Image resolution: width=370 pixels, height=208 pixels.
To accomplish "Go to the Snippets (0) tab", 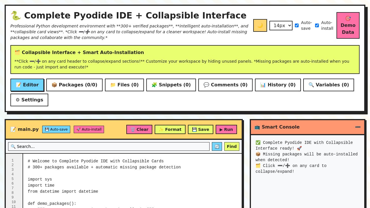I will click(171, 85).
